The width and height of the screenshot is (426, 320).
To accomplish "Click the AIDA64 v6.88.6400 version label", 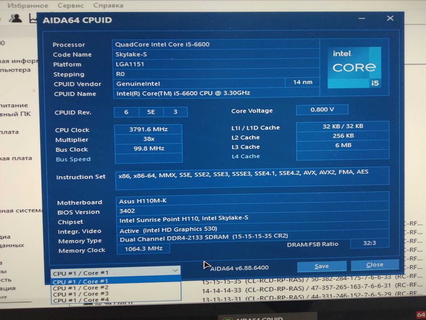I will [x=239, y=268].
